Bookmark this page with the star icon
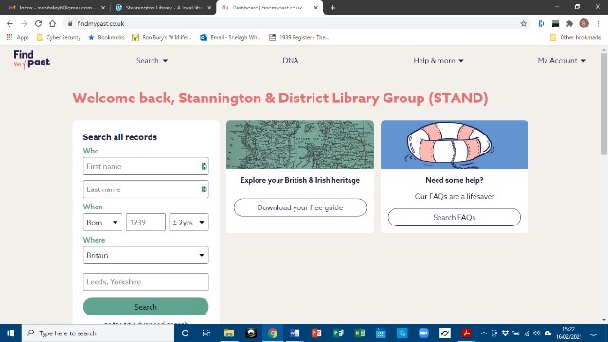 tap(523, 24)
